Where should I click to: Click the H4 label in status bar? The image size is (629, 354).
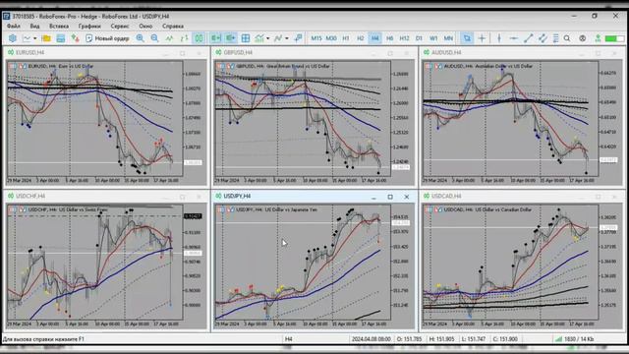point(288,339)
